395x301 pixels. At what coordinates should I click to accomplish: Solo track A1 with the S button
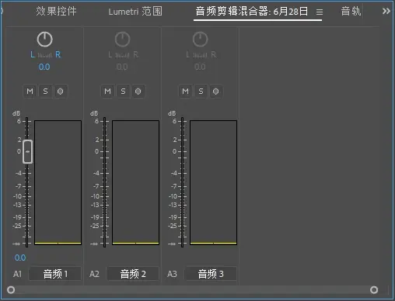(45, 92)
